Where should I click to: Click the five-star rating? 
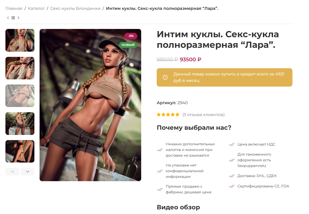[168, 115]
